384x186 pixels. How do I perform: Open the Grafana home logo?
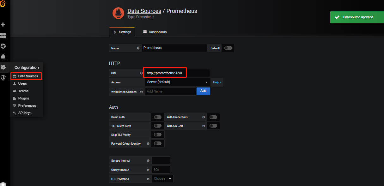[x=3, y=4]
